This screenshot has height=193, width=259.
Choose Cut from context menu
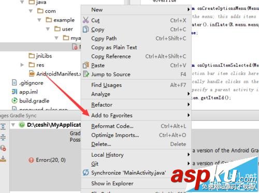tap(136, 20)
